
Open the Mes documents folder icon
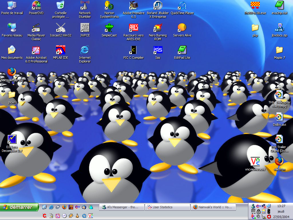tap(12, 50)
